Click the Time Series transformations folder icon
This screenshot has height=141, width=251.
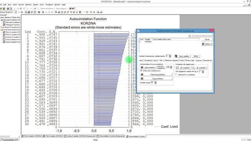click(x=2, y=30)
